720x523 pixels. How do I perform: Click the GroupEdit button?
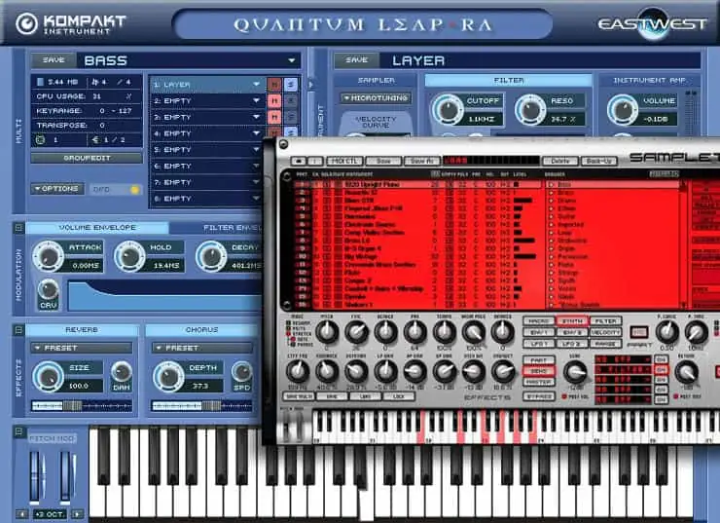(x=87, y=158)
